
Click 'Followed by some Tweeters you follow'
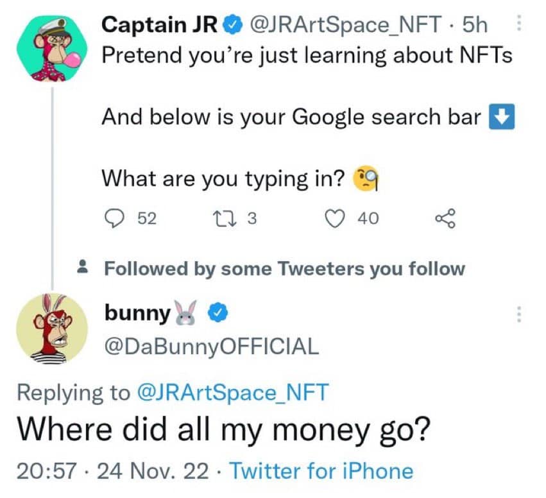pos(284,268)
